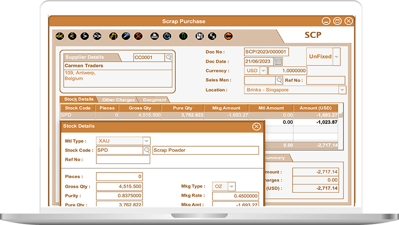The height and width of the screenshot is (225, 399).
Task: Click the grid cell 3,762.822
Action: pos(182,115)
